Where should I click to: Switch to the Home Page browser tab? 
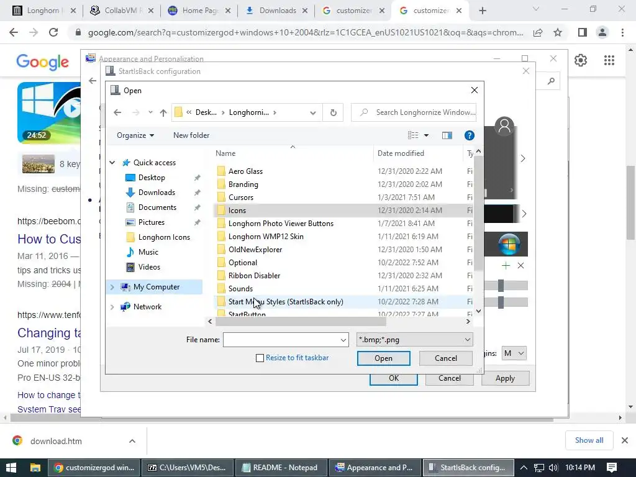201,11
